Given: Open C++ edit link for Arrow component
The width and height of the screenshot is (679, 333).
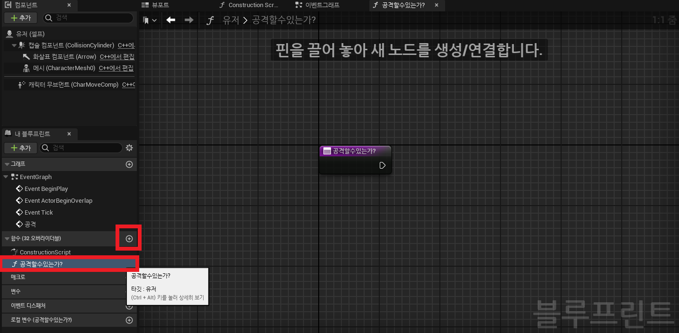Looking at the screenshot, I should click(x=117, y=57).
